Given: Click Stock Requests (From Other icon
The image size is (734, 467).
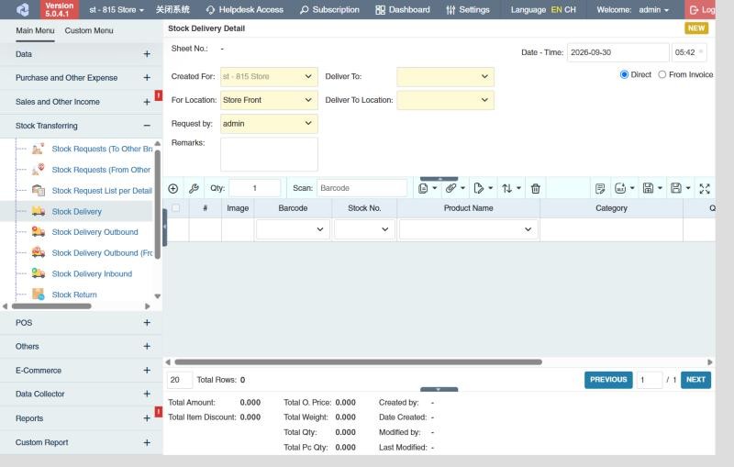Looking at the screenshot, I should coord(38,170).
